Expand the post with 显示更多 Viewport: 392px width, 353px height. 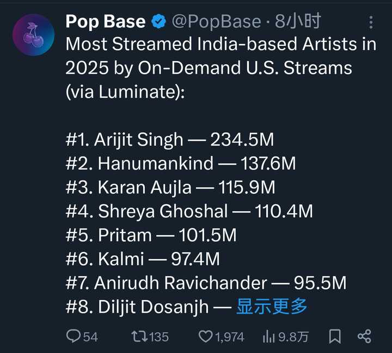tap(272, 307)
